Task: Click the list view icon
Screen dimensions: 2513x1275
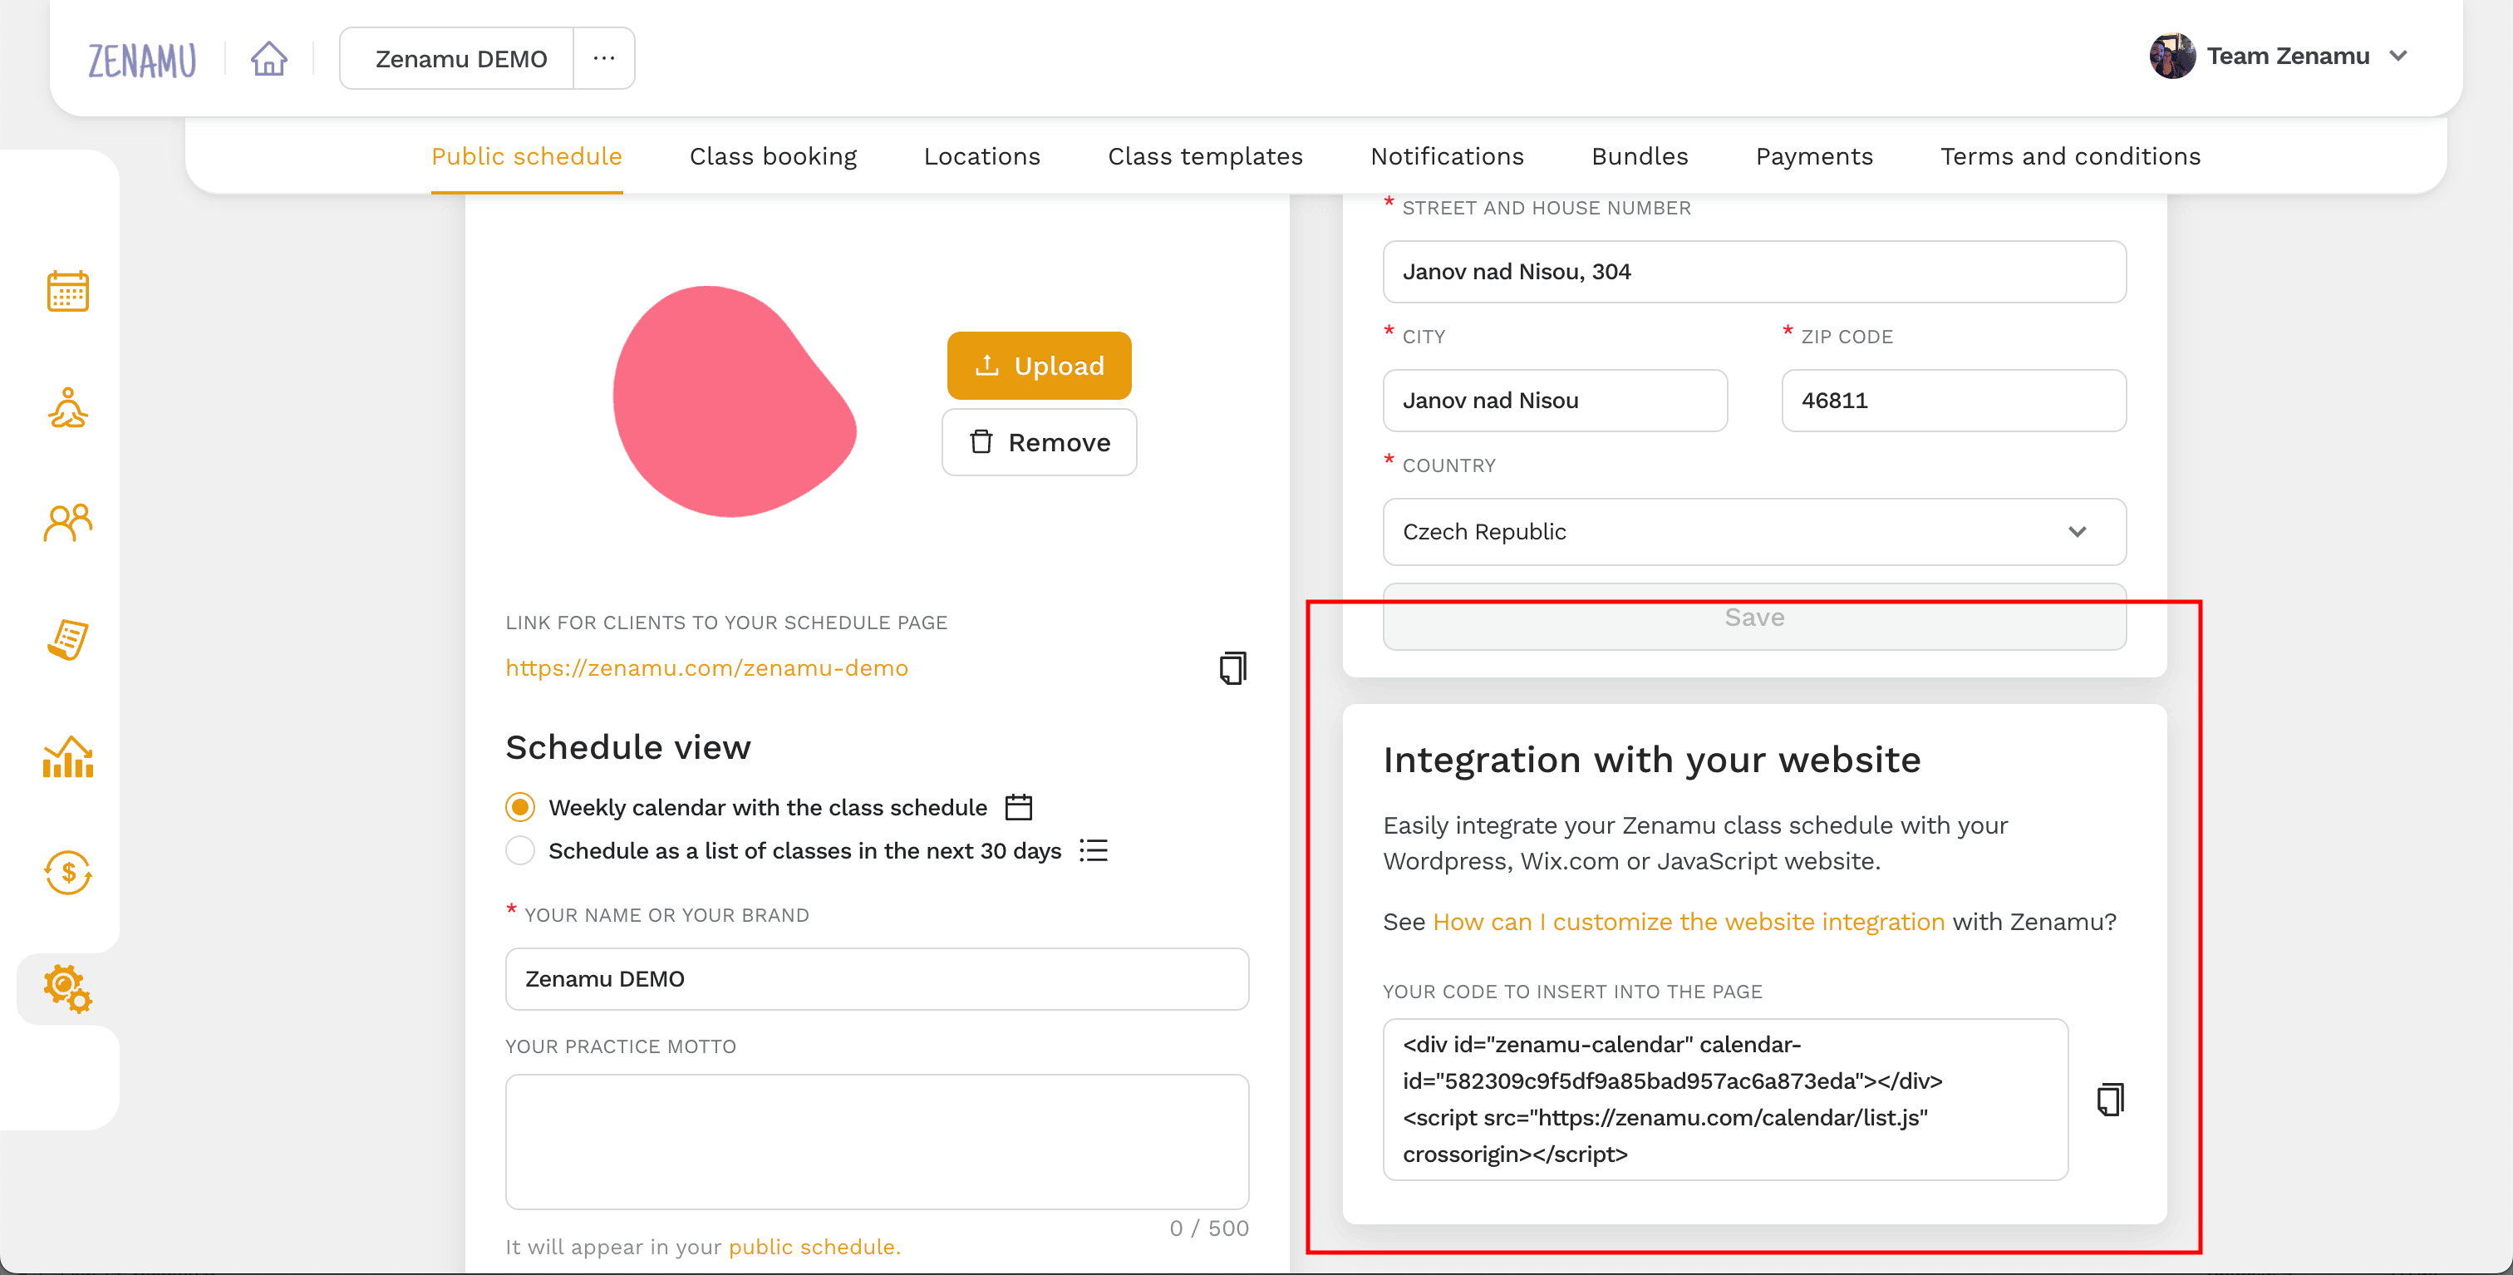Action: point(1094,849)
